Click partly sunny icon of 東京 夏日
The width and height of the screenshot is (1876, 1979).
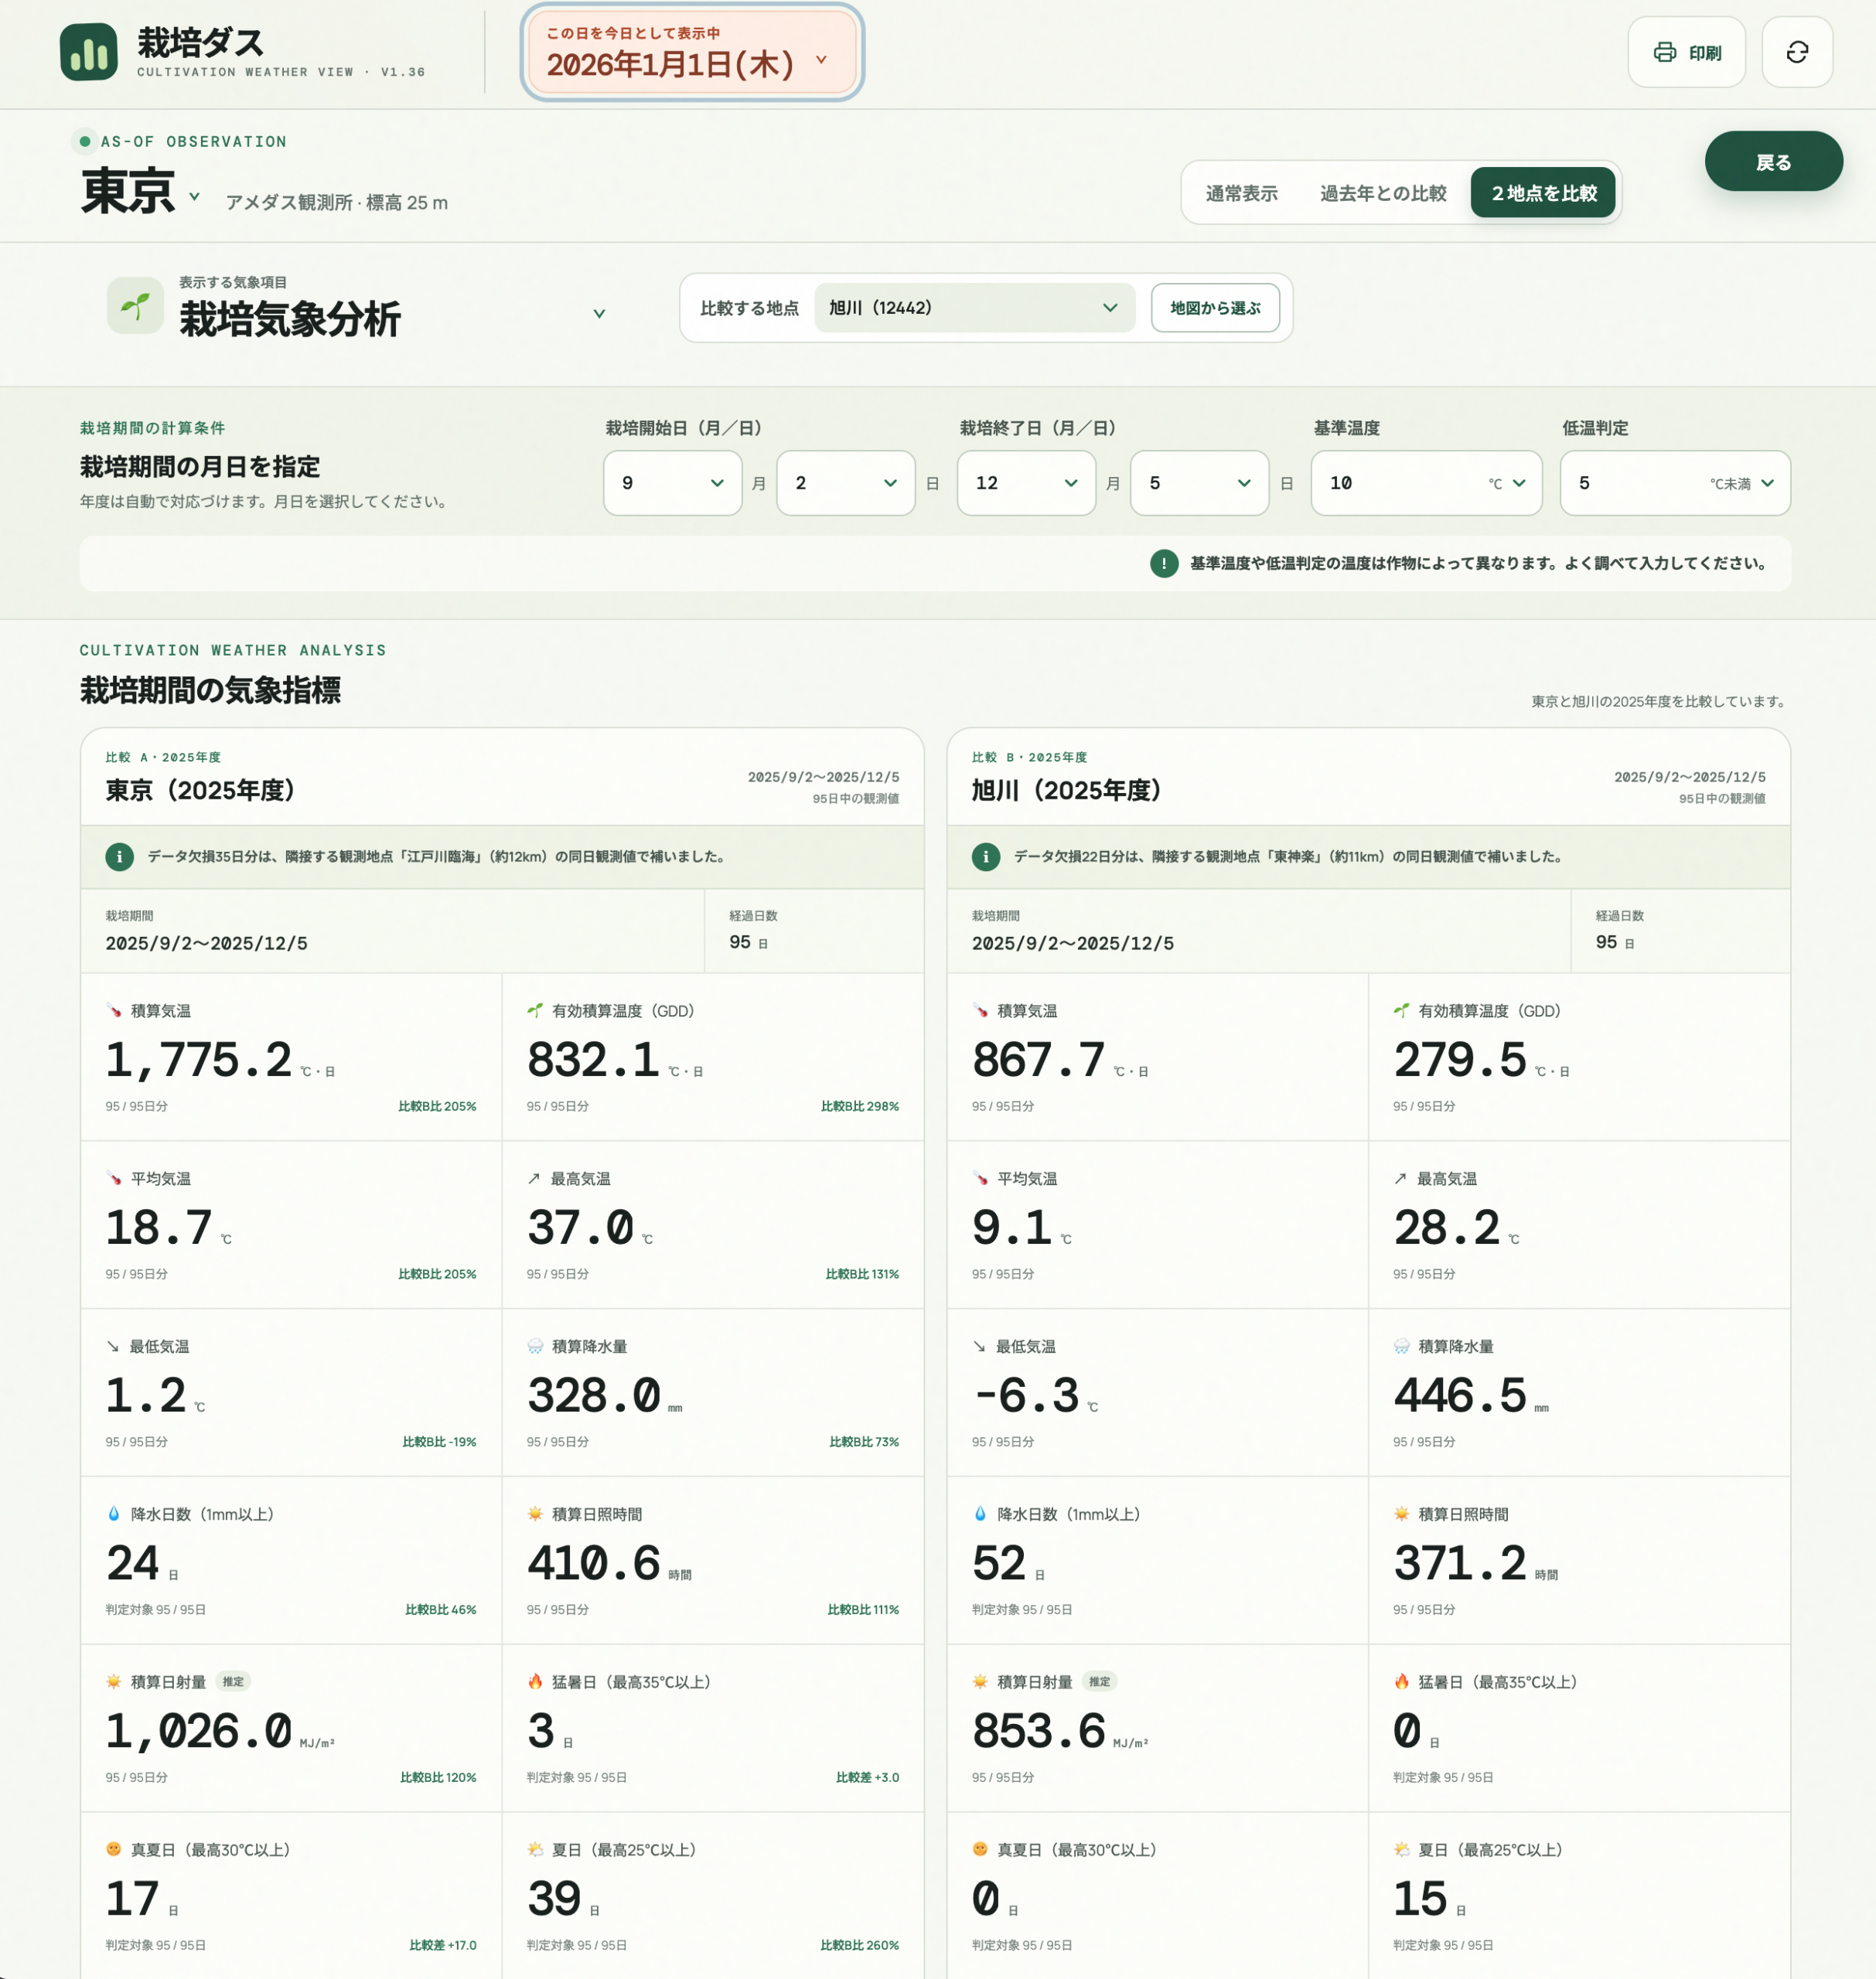point(535,1850)
